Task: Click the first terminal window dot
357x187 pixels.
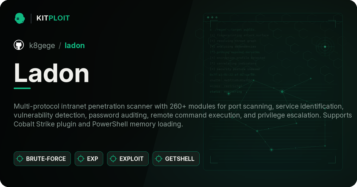Action: point(208,18)
